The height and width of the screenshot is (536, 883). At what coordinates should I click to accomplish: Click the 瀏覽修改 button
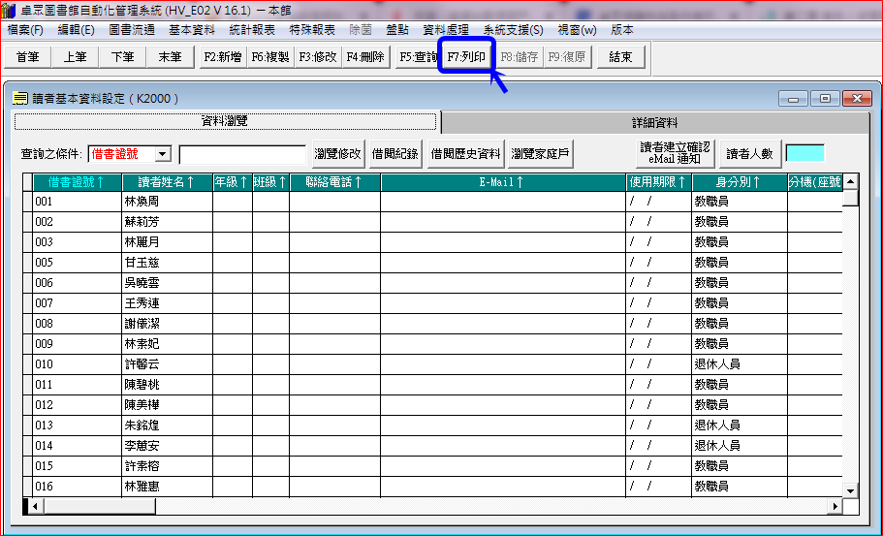338,154
